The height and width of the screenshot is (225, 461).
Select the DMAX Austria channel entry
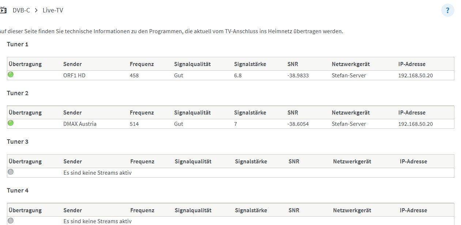coord(80,124)
